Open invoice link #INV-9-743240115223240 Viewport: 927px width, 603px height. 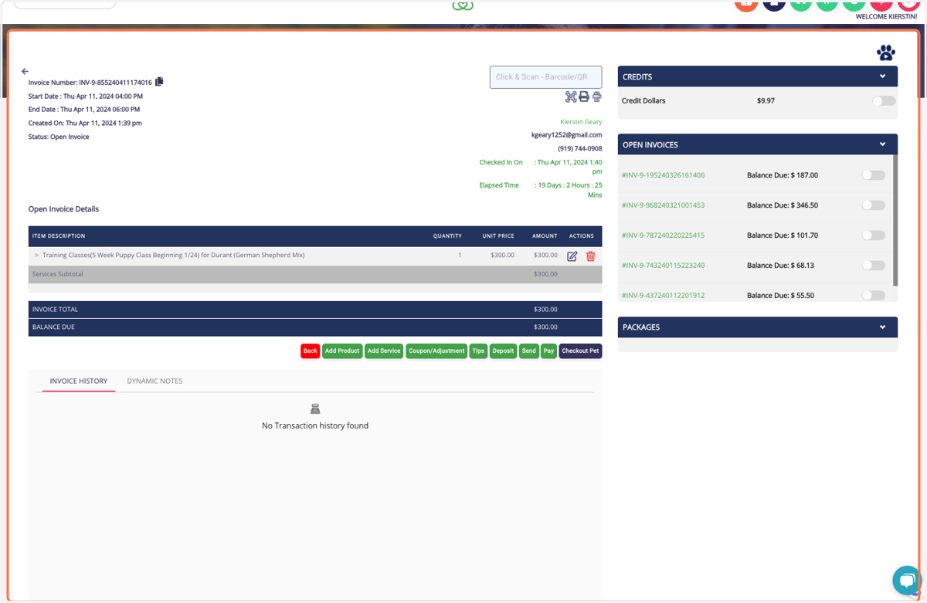pos(663,266)
